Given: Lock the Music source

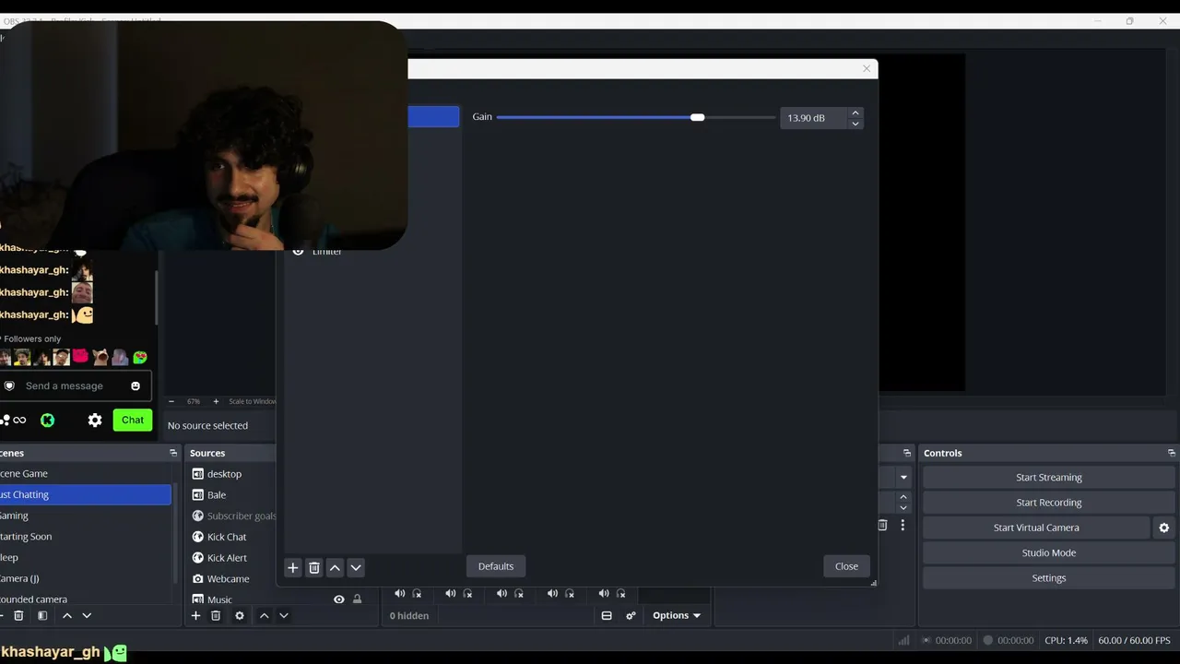Looking at the screenshot, I should click(x=358, y=599).
